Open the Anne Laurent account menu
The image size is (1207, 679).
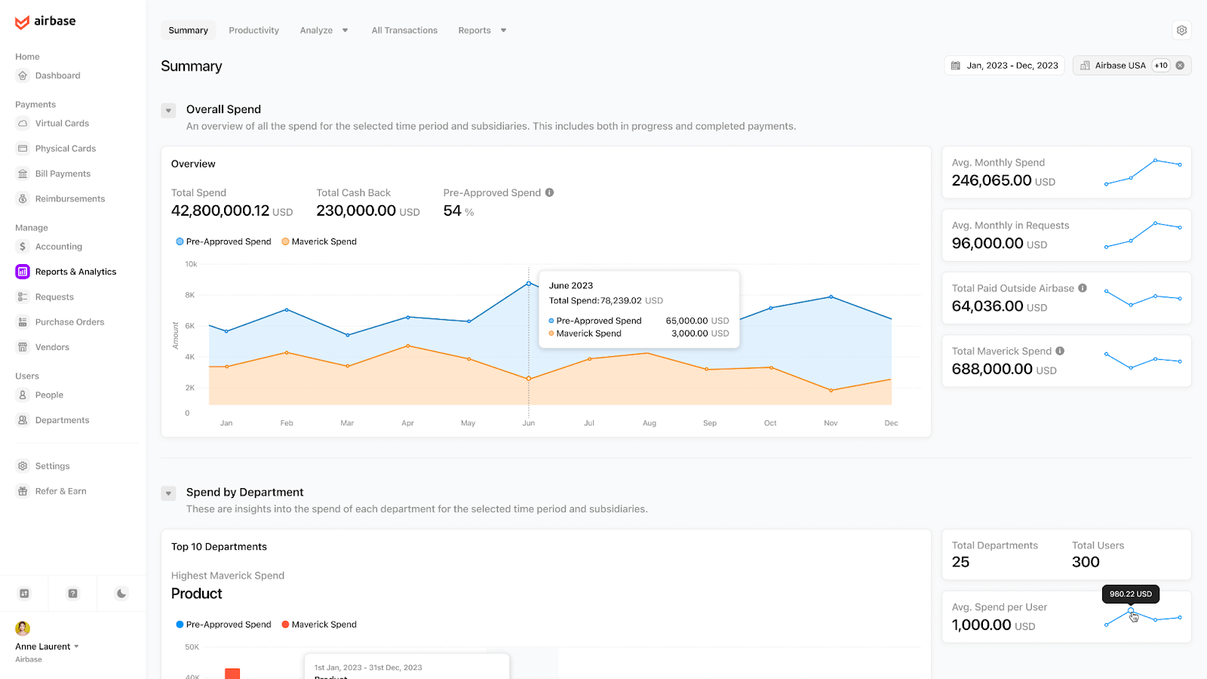(48, 647)
